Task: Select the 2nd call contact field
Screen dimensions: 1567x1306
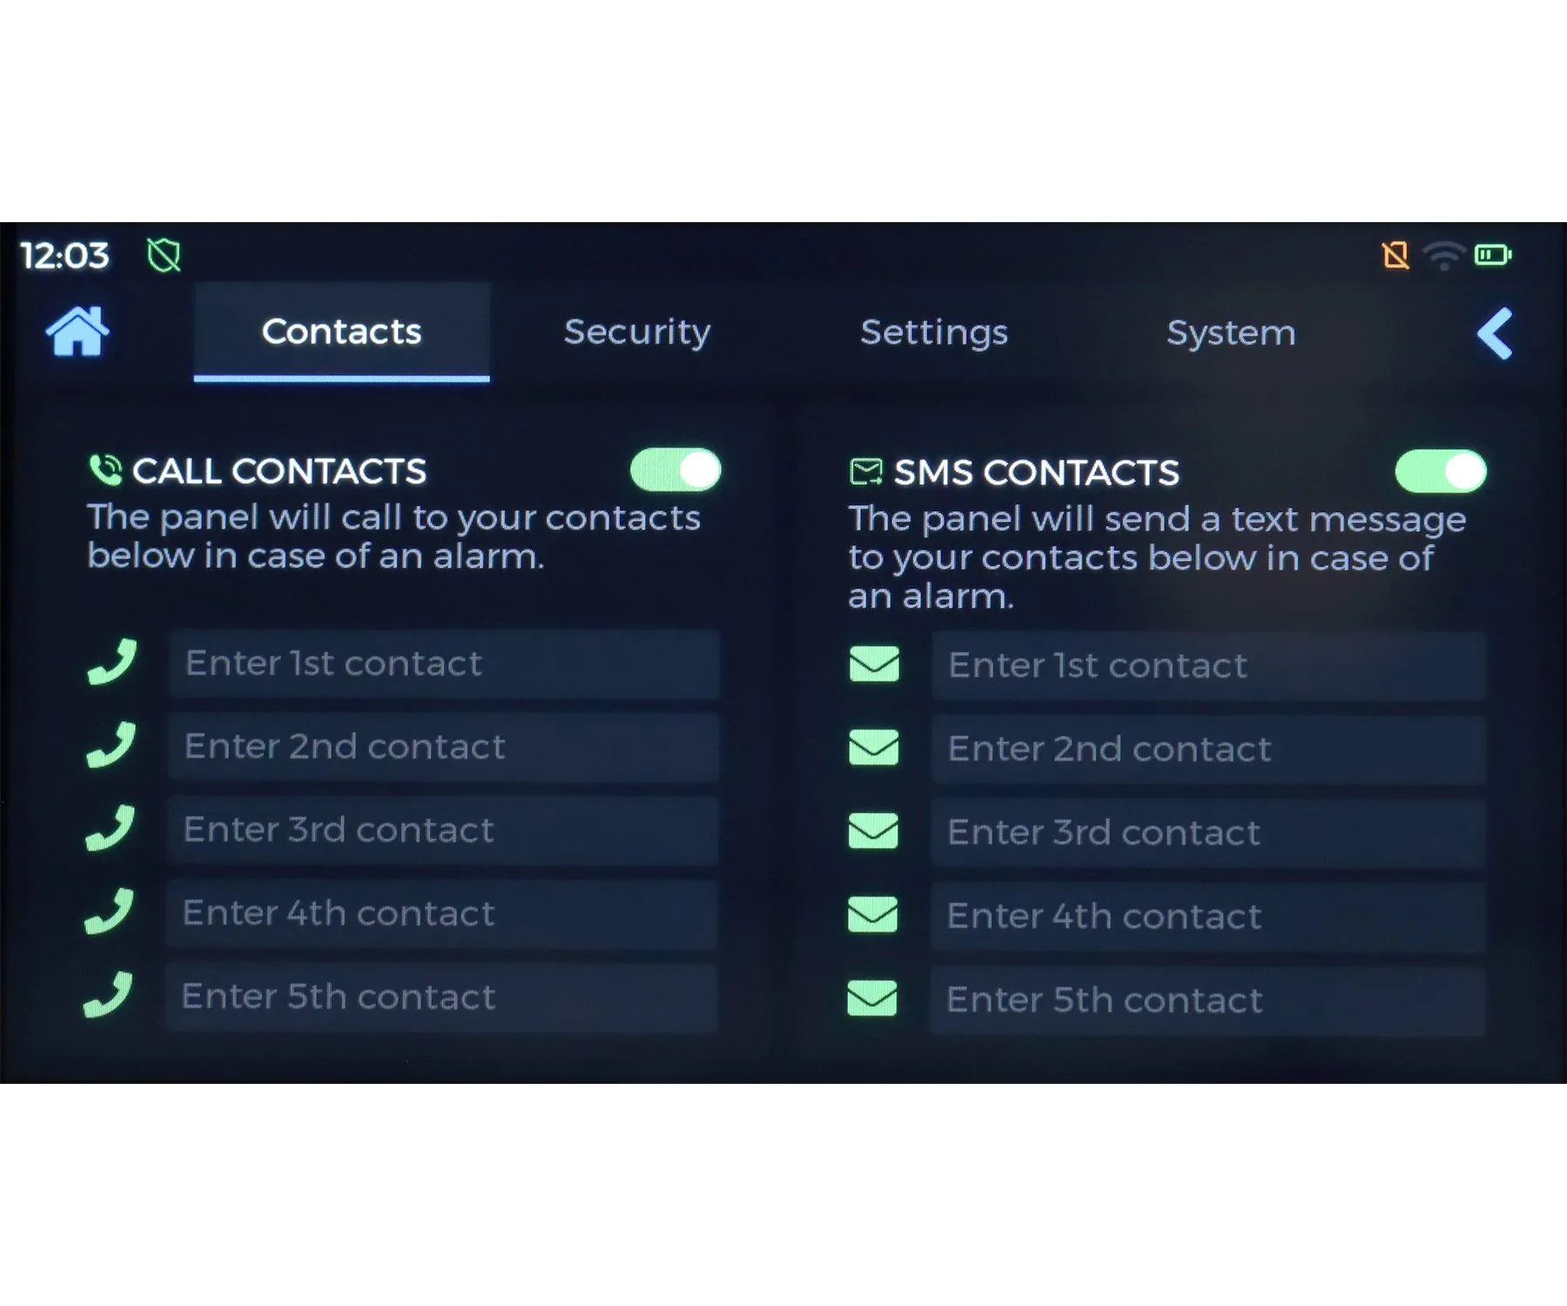Action: (x=443, y=747)
